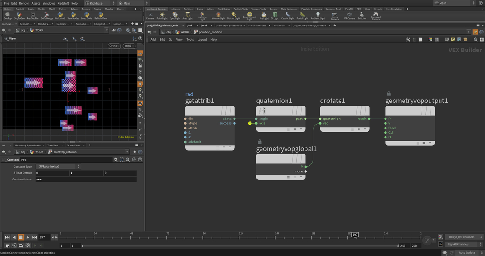
Task: Add an Environment Light from the shelf
Action: 250,16
